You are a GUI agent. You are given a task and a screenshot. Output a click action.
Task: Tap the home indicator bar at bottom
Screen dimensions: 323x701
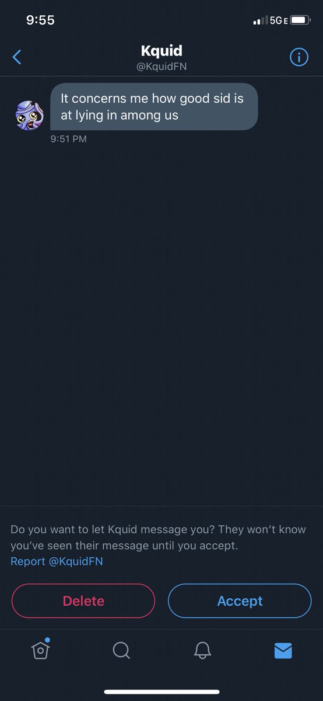point(161,692)
